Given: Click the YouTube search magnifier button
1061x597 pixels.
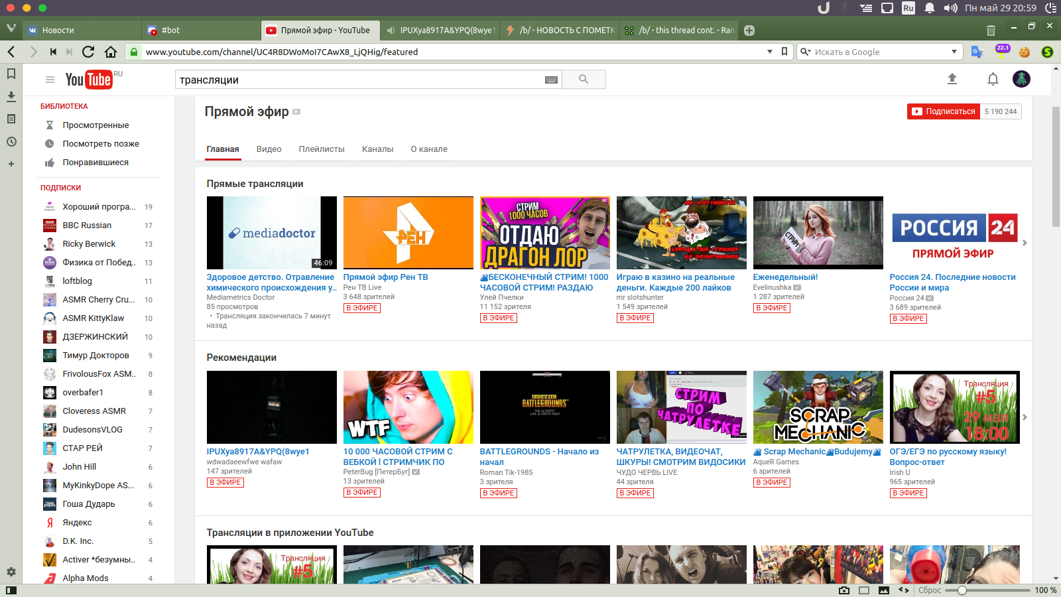Looking at the screenshot, I should pyautogui.click(x=584, y=80).
